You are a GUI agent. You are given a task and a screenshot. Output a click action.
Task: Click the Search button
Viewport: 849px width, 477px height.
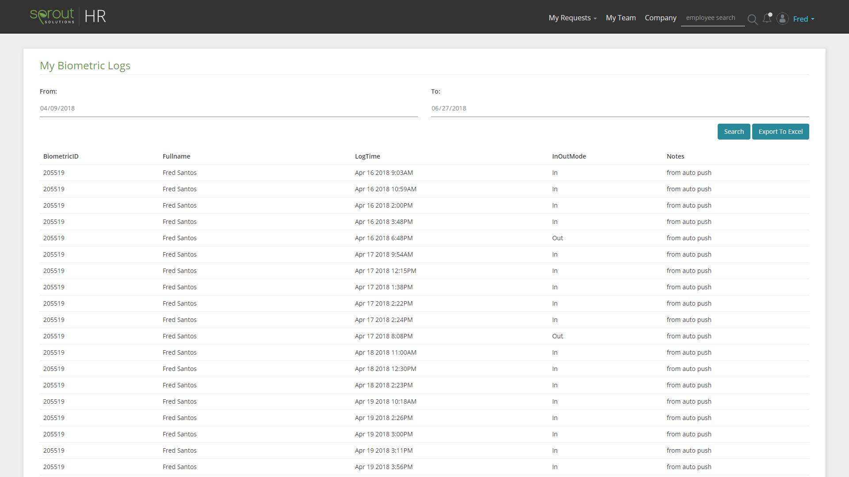click(734, 132)
